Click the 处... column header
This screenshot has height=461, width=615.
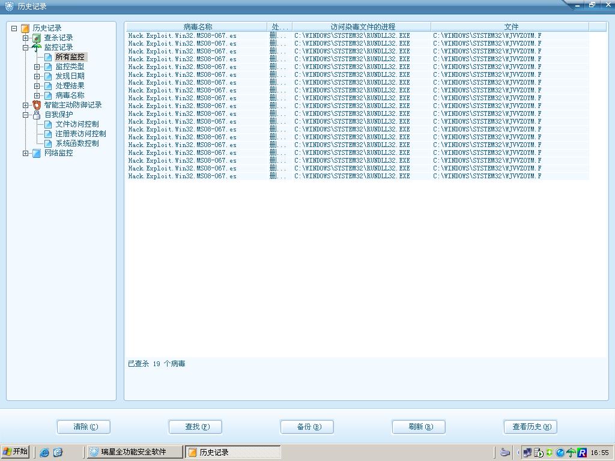[280, 26]
